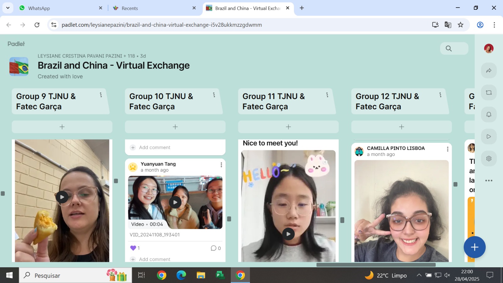Click Add comment under Yuanyuan Tang's video
Screen dimensions: 503x283
coord(154,259)
